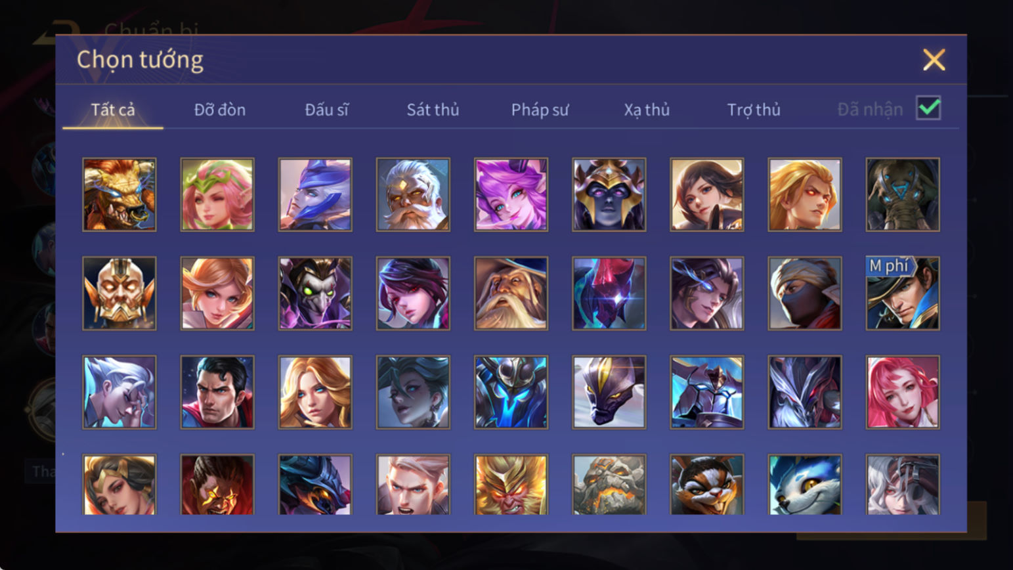
Task: Show the 'Đấu sĩ' hero category
Action: click(326, 110)
